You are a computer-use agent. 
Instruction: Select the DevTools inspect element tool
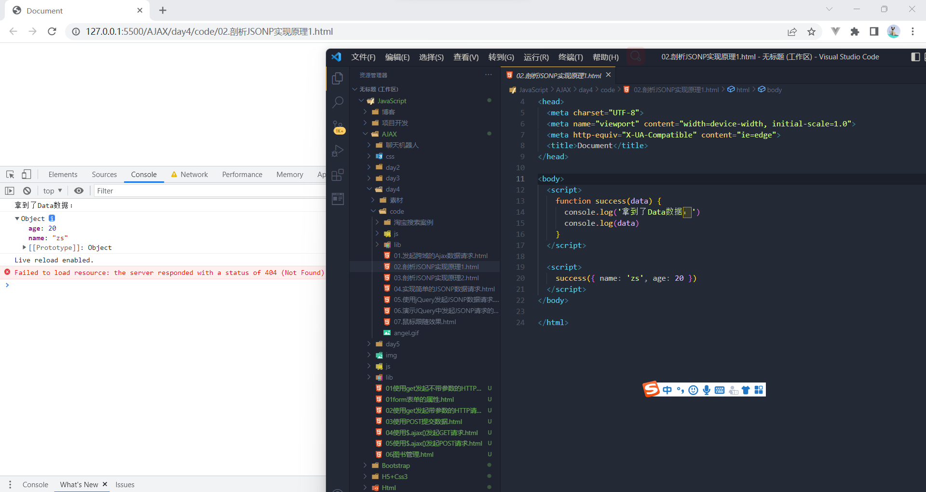[x=10, y=174]
